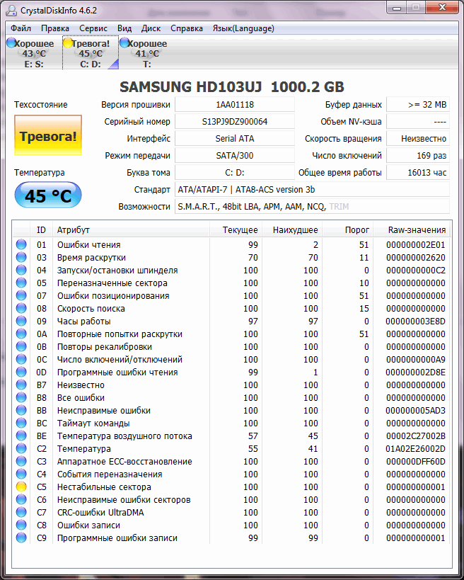Click the grayed TRIM feature label
Image resolution: width=464 pixels, height=580 pixels.
click(x=339, y=207)
